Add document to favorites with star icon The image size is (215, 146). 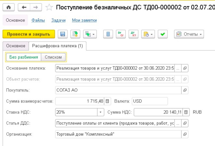(x=49, y=7)
